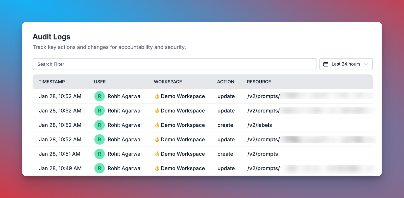Click the R avatar in the 10:51 AM row
This screenshot has height=198, width=404.
point(99,154)
